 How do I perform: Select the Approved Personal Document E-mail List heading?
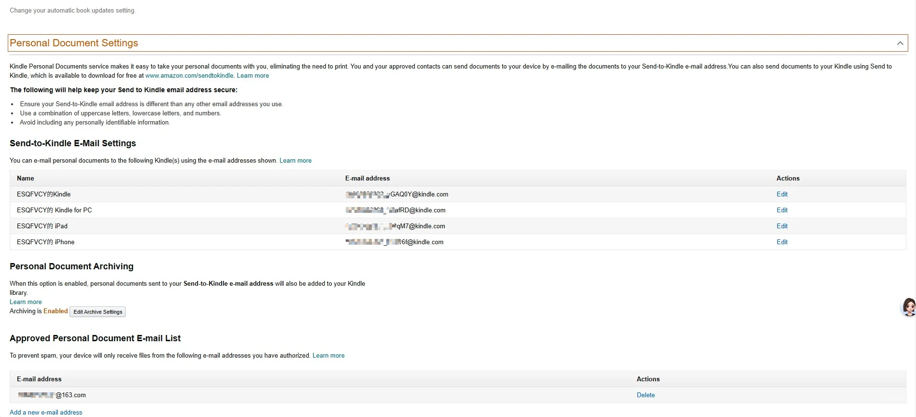point(95,338)
